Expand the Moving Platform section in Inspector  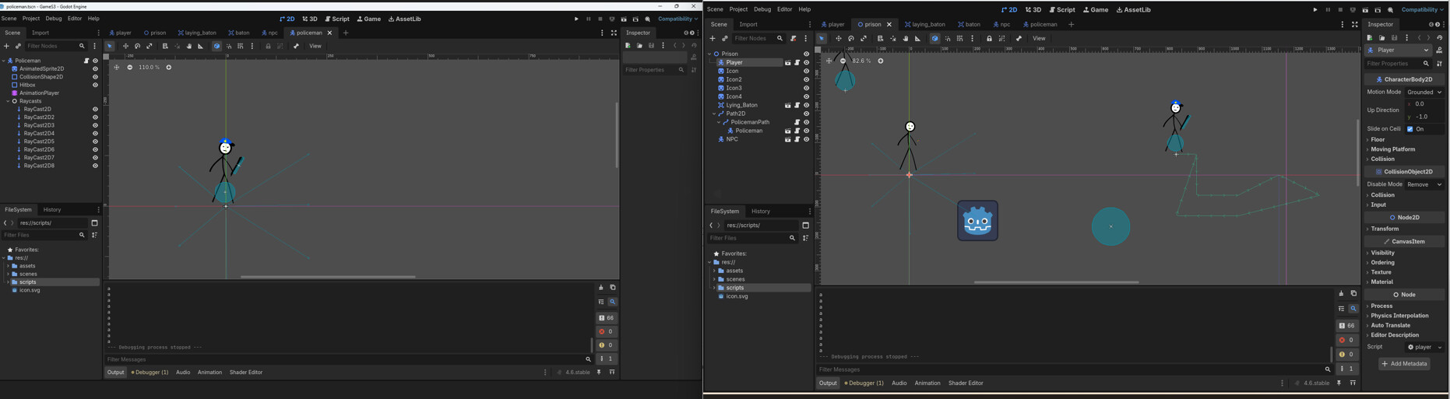click(x=1392, y=149)
